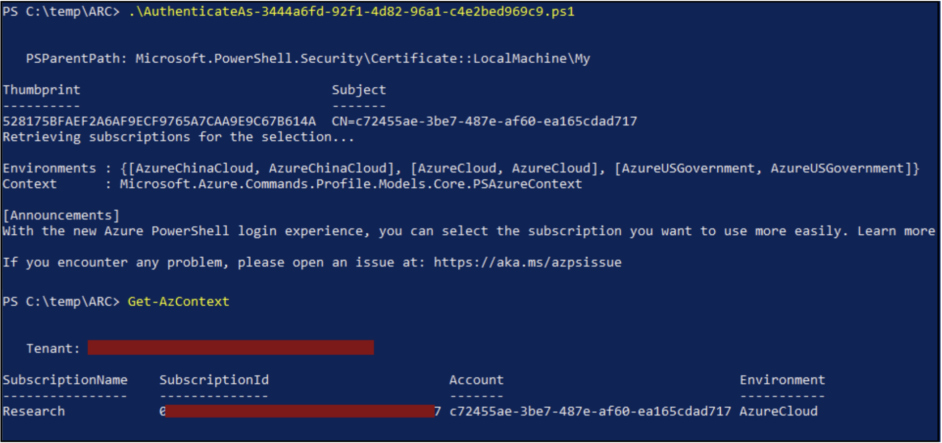Click the Environment column header
This screenshot has width=942, height=443.
(782, 380)
